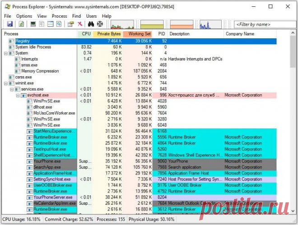Collapse the svchost.exe tree node
The height and width of the screenshot is (225, 298).
[18, 96]
